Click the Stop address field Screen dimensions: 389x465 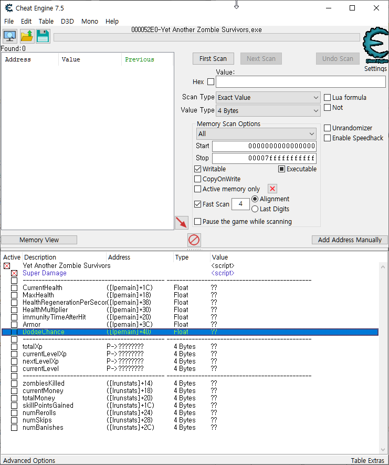(x=264, y=158)
